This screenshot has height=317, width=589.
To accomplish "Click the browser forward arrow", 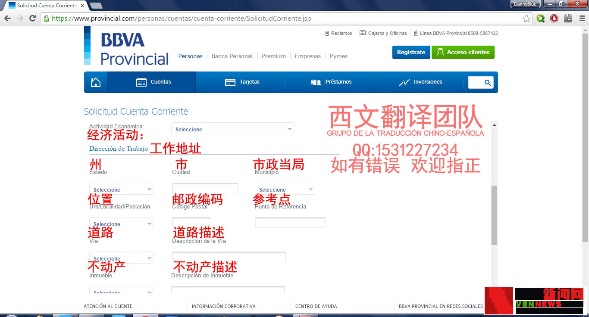I will coord(20,19).
